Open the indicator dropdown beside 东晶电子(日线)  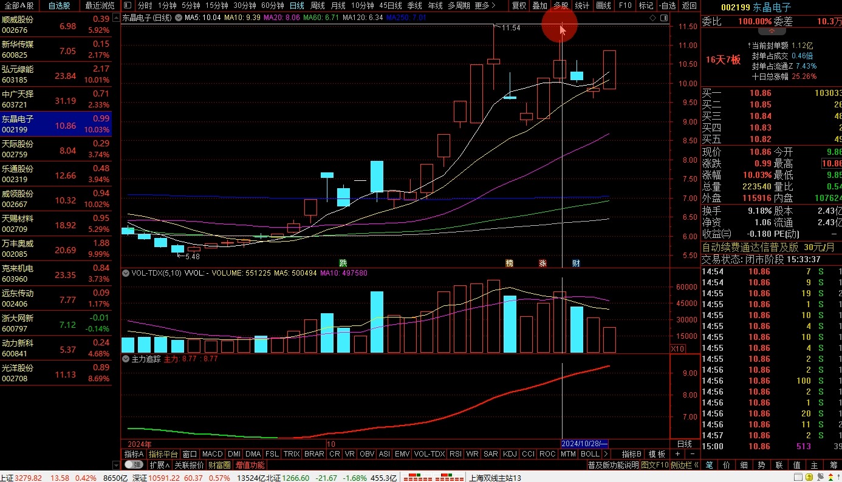179,18
